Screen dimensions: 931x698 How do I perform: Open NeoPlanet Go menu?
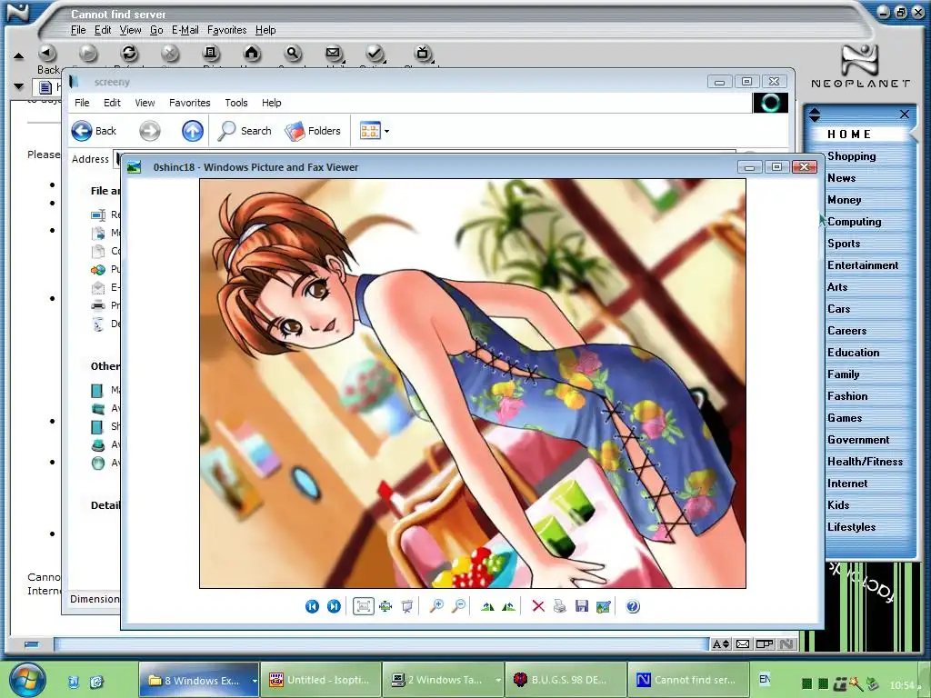pos(156,30)
